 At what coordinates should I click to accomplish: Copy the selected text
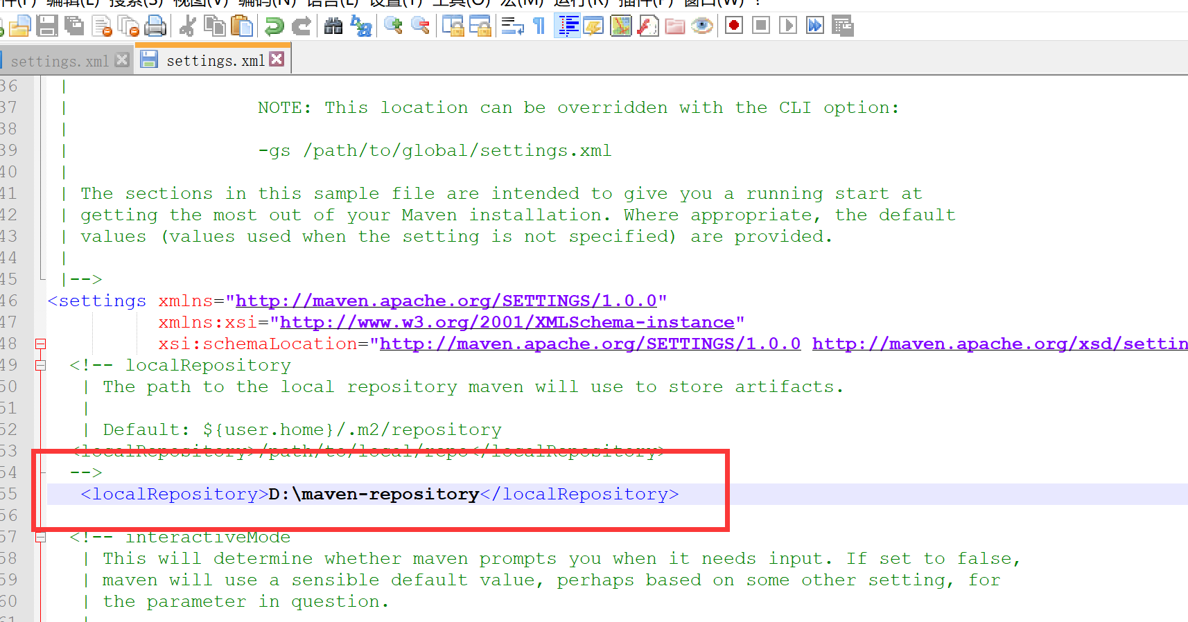[x=215, y=26]
